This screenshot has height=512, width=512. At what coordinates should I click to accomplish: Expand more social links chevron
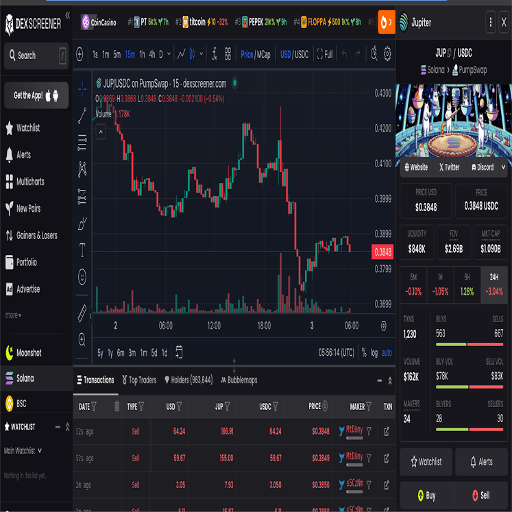click(503, 167)
